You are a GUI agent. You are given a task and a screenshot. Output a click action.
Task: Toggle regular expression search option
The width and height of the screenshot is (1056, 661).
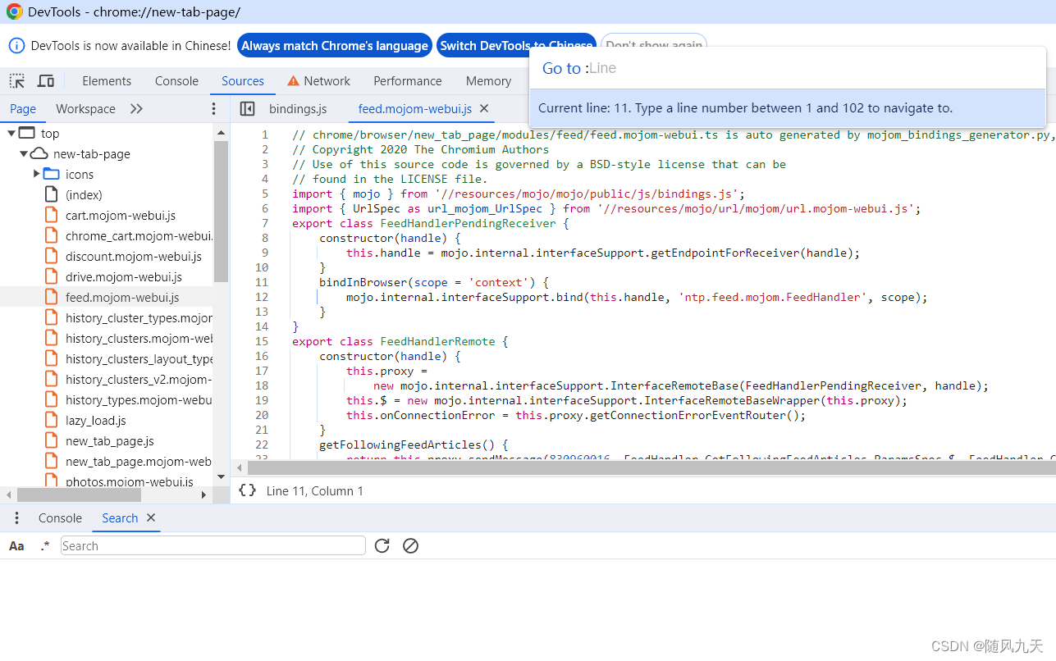pyautogui.click(x=44, y=546)
